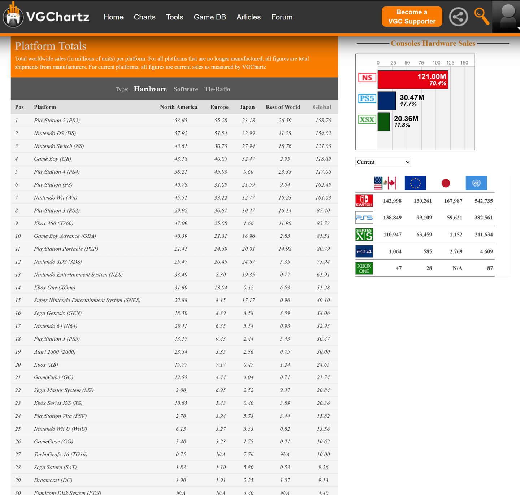Switch to the Software type tab
Screen dimensions: 520x495
pos(186,89)
